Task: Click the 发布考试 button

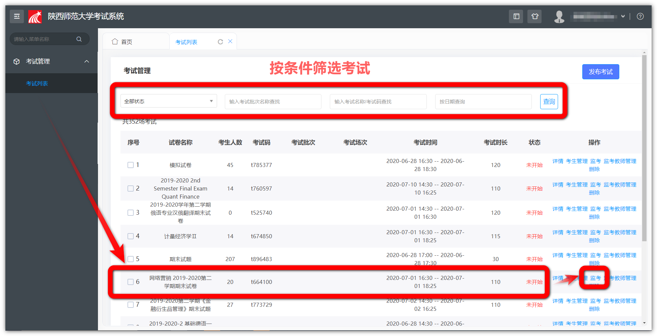Action: 600,72
